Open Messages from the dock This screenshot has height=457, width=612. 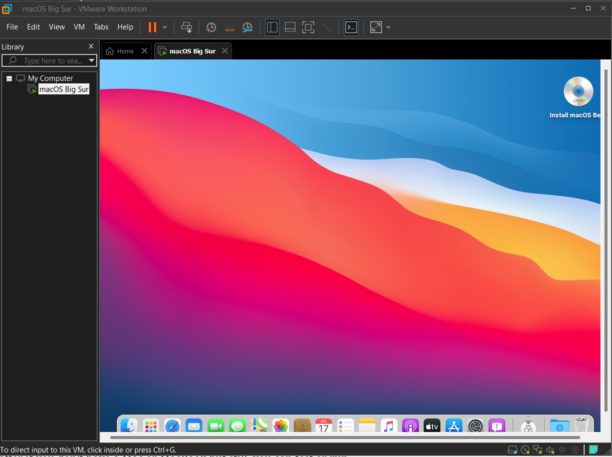click(x=238, y=426)
